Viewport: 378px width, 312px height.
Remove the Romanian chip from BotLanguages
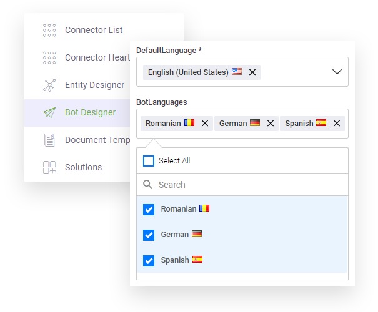[205, 124]
